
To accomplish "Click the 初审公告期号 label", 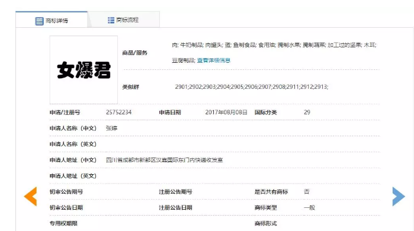I will (66, 192).
